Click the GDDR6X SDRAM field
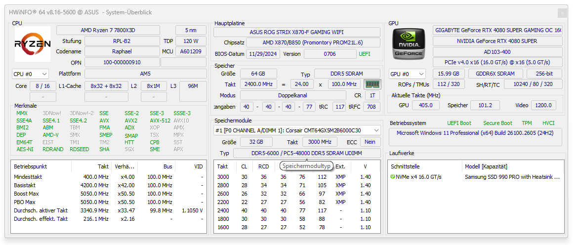579x245 pixels. pos(496,74)
